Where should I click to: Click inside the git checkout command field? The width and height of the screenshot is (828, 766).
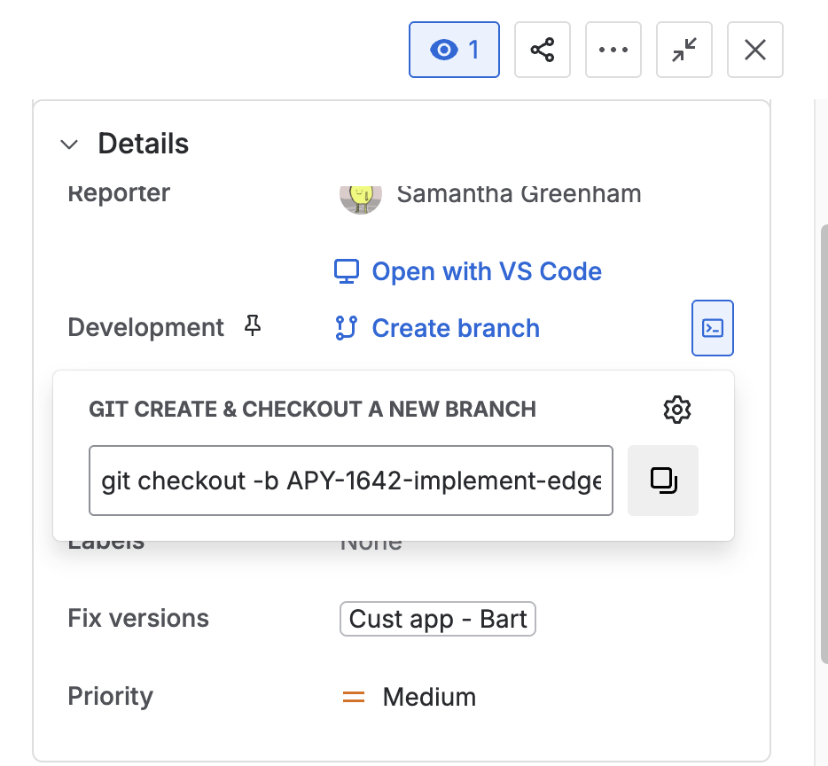[350, 481]
